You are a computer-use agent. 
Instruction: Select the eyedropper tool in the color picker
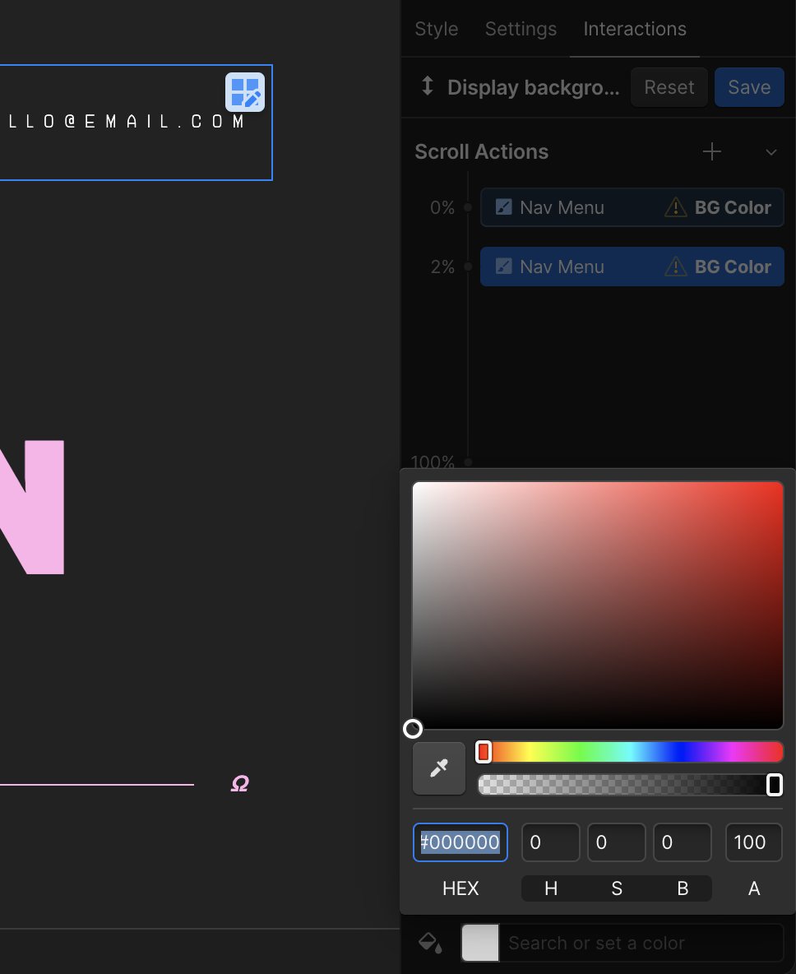pyautogui.click(x=438, y=768)
